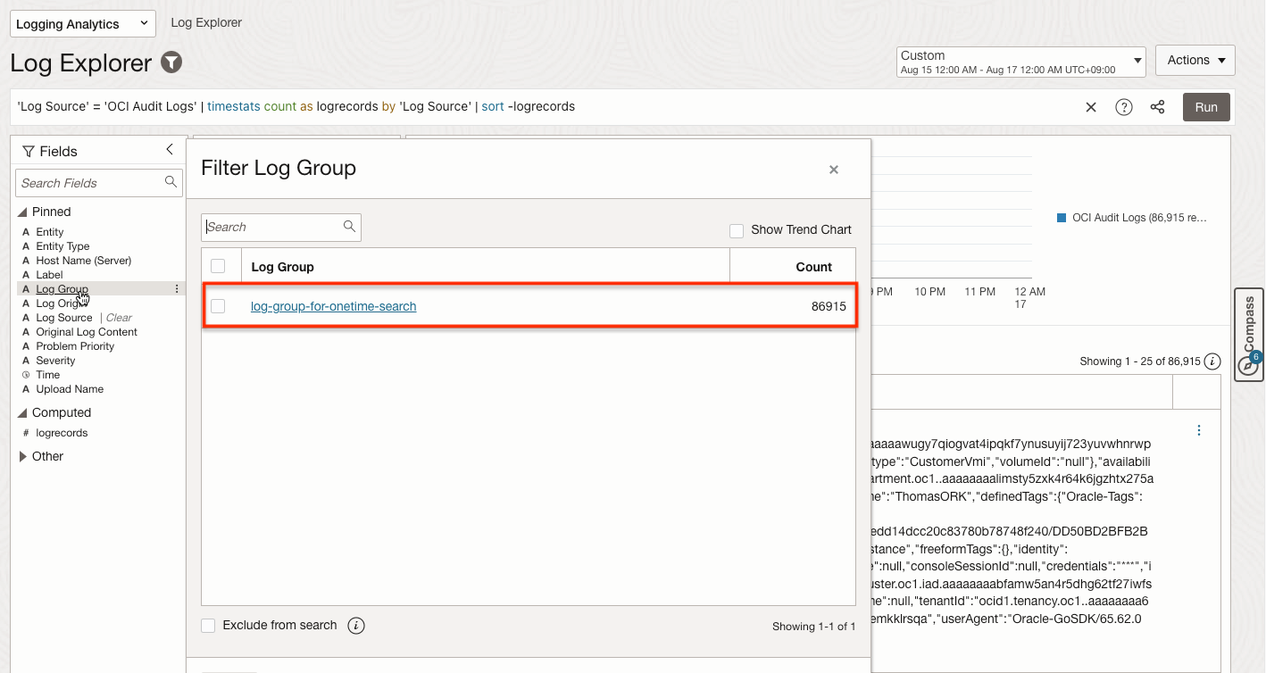Clear the Log Source filter
This screenshot has width=1266, height=673.
click(x=119, y=318)
